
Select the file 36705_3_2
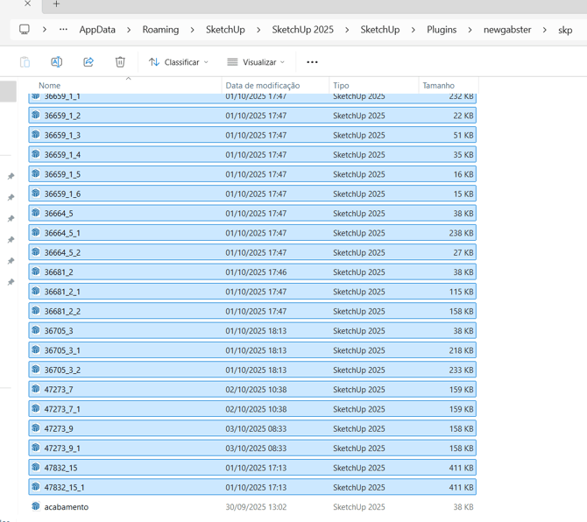62,370
